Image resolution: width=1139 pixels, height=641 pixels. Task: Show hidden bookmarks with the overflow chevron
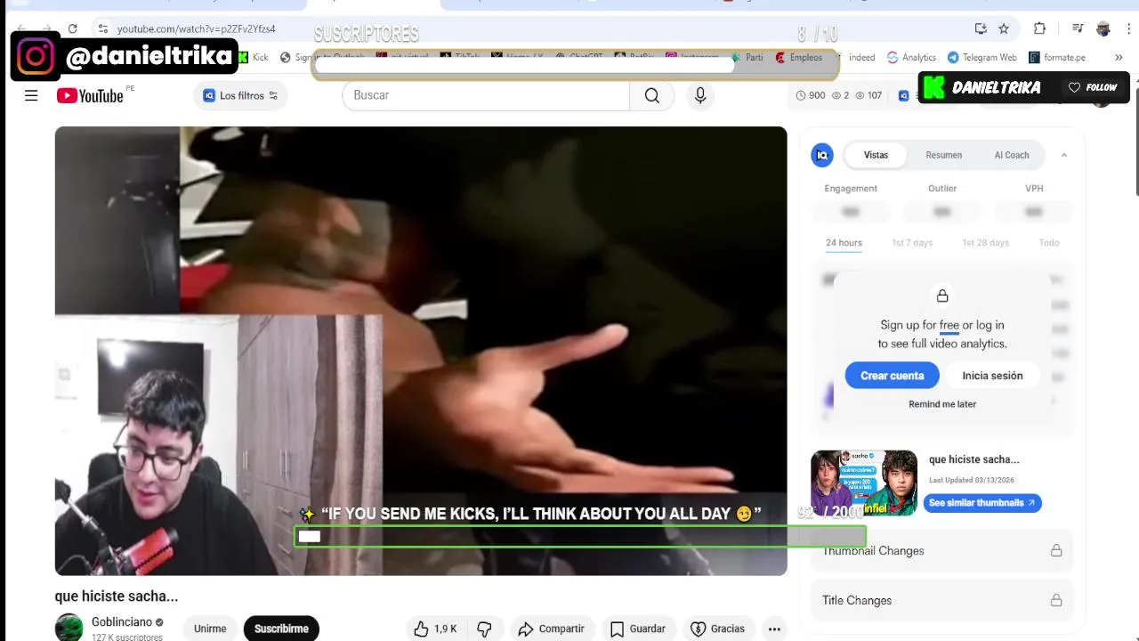pos(1119,57)
